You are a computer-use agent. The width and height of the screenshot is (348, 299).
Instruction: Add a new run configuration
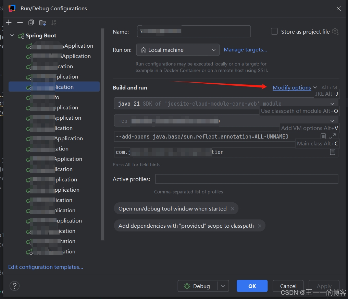click(9, 22)
